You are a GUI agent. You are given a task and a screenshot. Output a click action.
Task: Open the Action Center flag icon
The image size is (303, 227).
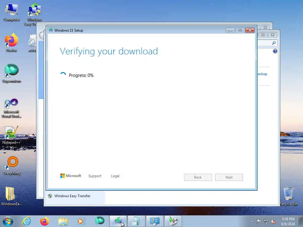259,221
